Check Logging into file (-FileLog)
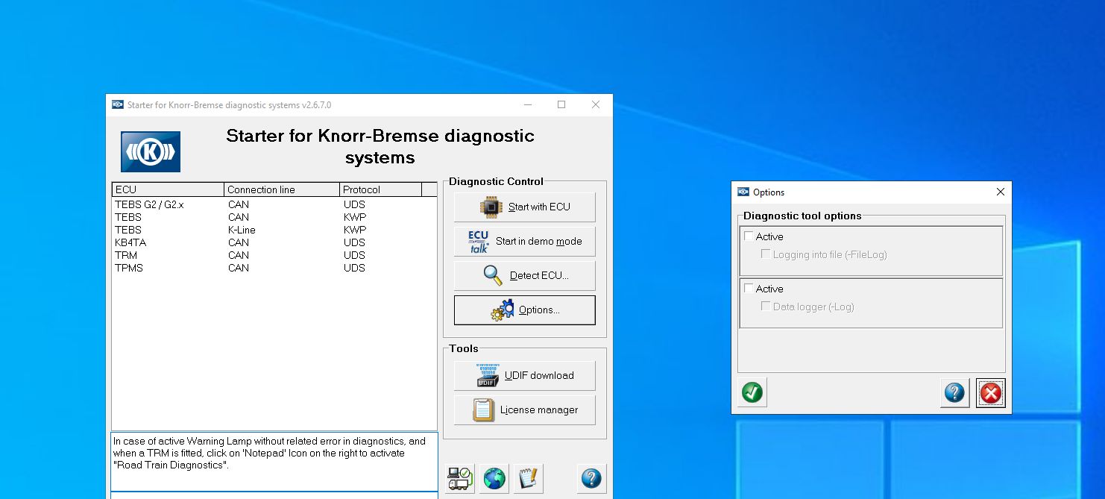 coord(766,252)
